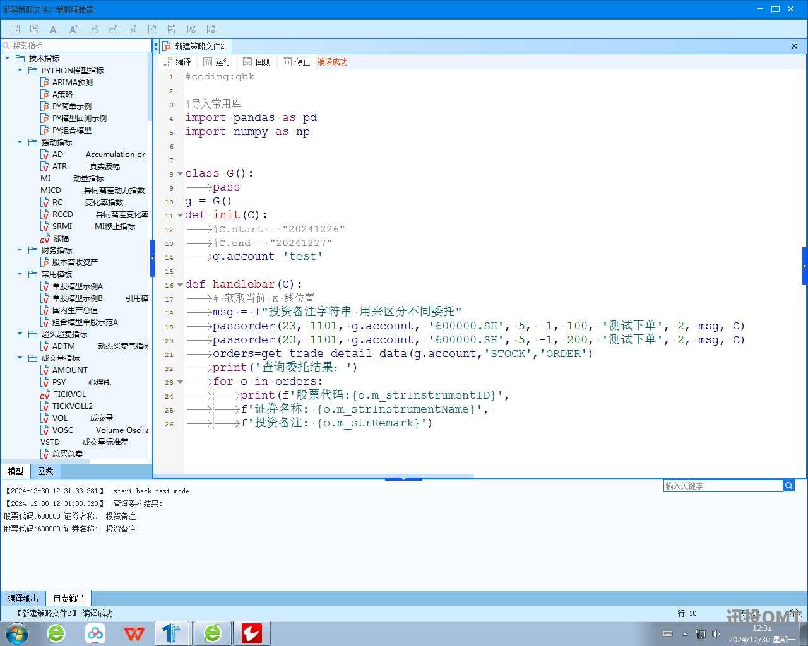Click the Save All icon in the toolbar
Screen dimensions: 808x646
tap(35, 29)
